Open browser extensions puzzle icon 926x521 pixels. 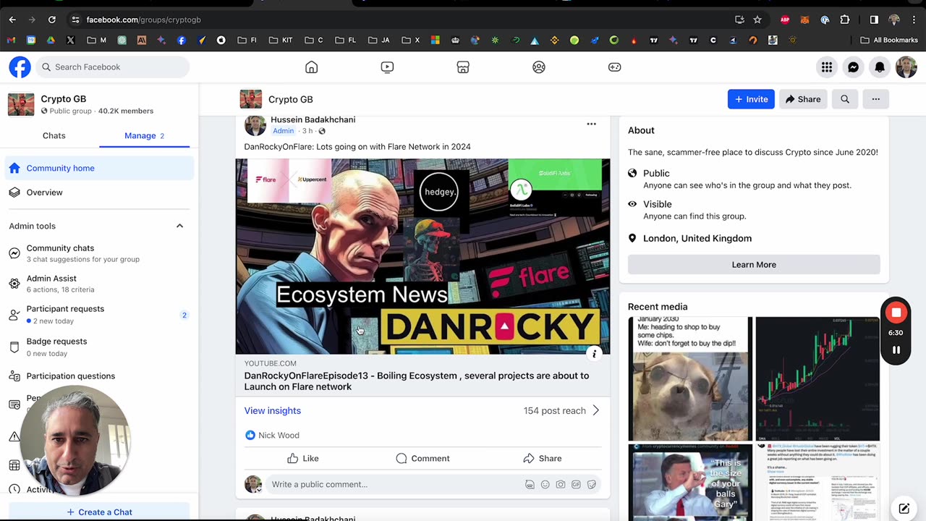pyautogui.click(x=845, y=20)
